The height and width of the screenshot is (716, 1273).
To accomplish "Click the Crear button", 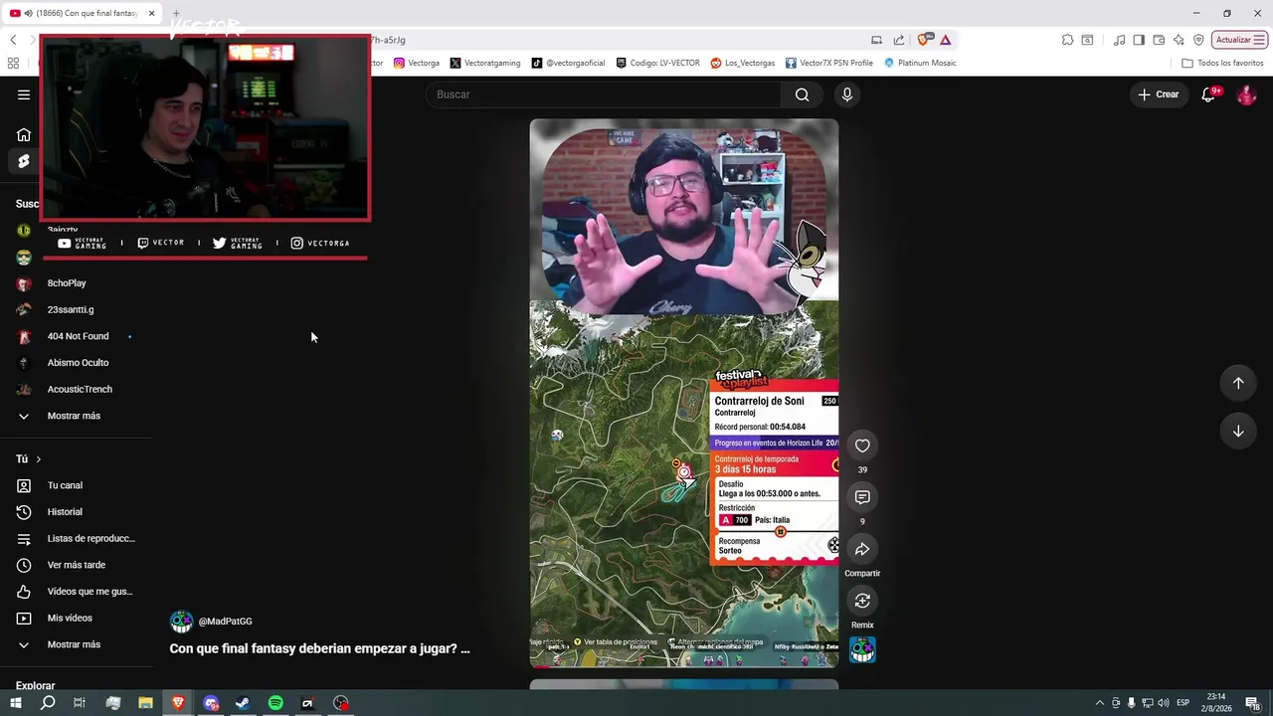I will pos(1159,94).
